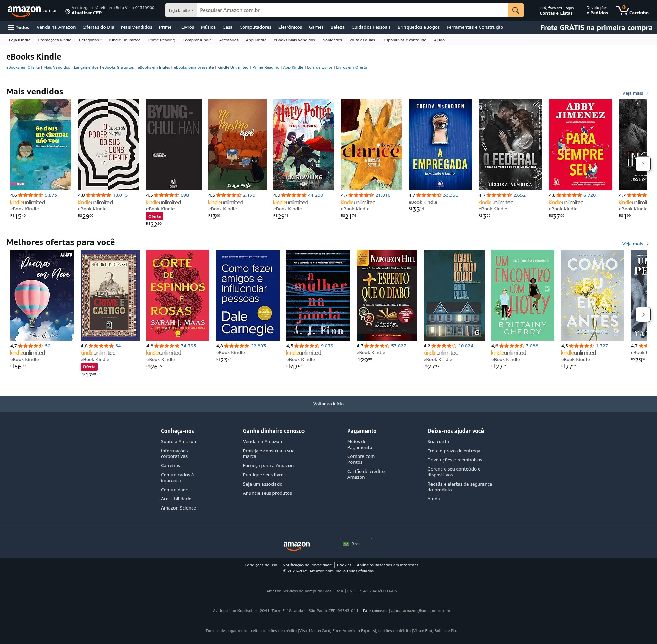Click eBooks em Inglês link

pos(154,67)
